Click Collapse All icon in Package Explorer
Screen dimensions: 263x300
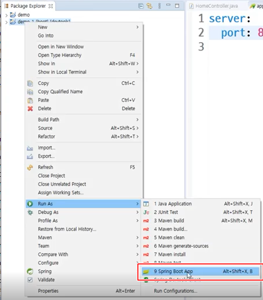[141, 6]
